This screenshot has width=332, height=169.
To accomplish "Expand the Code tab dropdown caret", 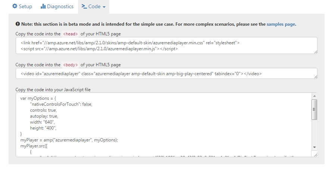I will pos(104,7).
